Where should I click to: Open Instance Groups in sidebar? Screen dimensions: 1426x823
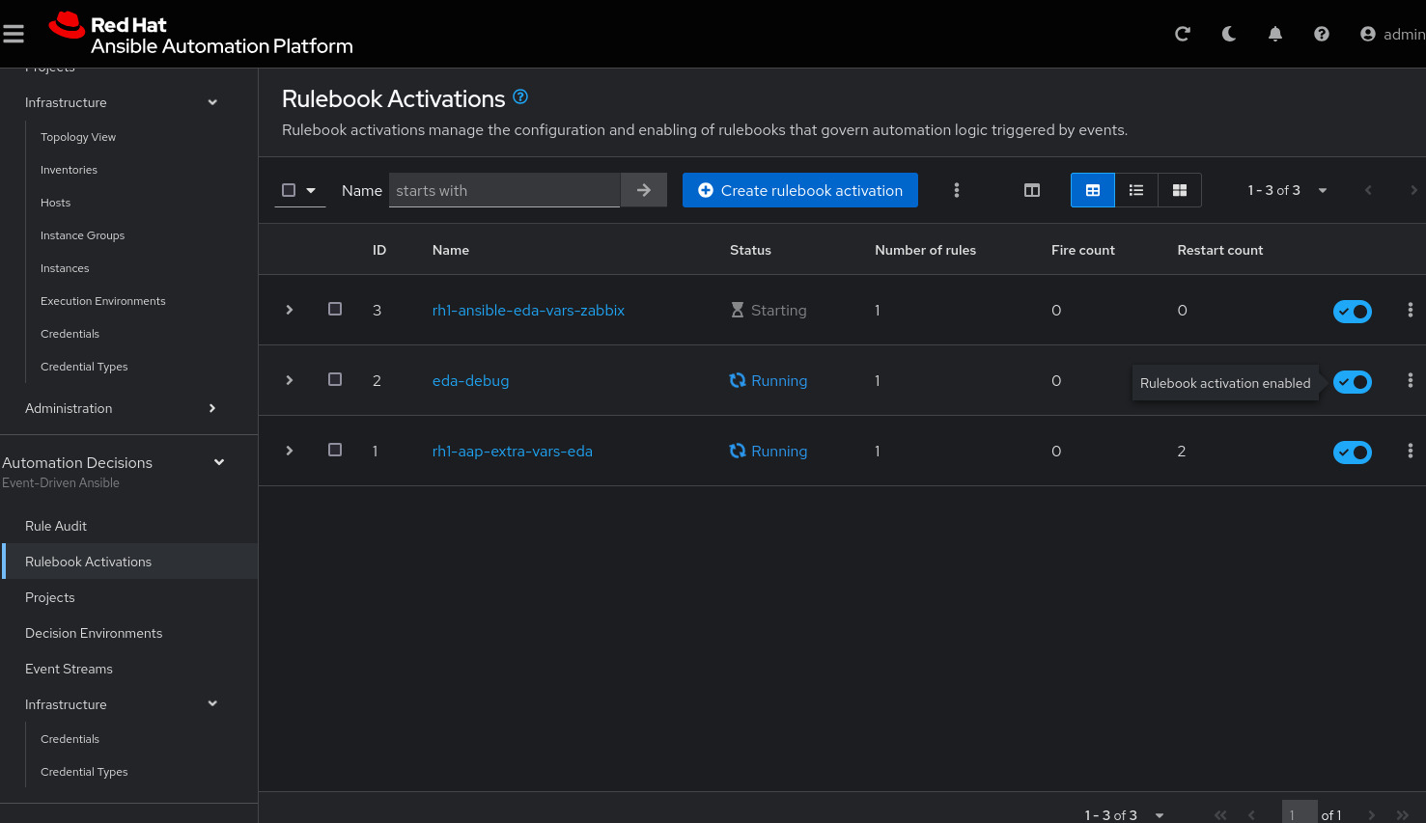pyautogui.click(x=82, y=235)
